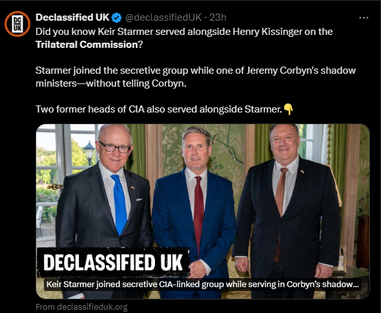This screenshot has width=381, height=313.
Task: Click the pointing-down hand emoji
Action: pos(288,109)
